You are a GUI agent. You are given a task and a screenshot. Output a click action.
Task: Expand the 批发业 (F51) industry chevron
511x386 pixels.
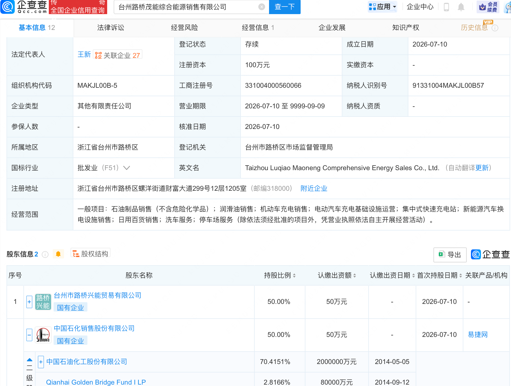[x=127, y=168]
